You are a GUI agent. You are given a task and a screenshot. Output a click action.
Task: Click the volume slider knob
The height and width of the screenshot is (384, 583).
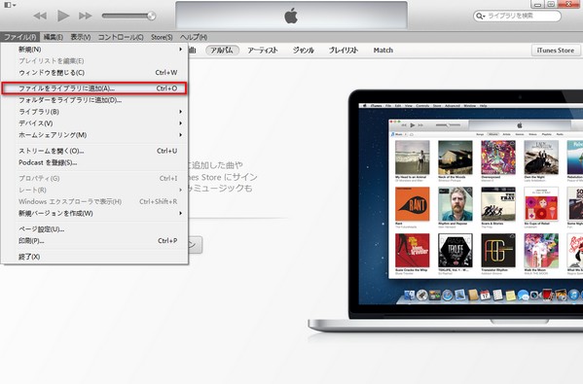pos(151,16)
